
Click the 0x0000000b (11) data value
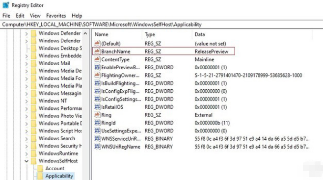212,123
